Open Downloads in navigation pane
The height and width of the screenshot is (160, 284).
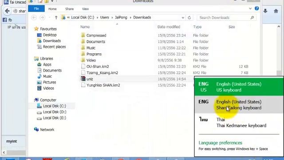point(52,41)
